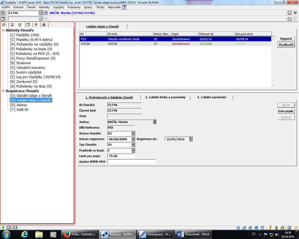
Task: Click the green diamond status icon
Action: (x=3, y=228)
